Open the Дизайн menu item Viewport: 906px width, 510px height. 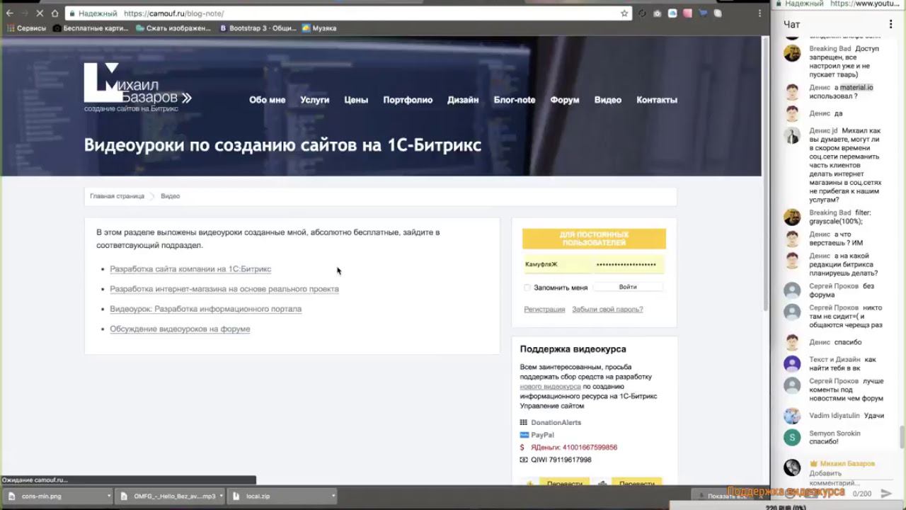(463, 100)
